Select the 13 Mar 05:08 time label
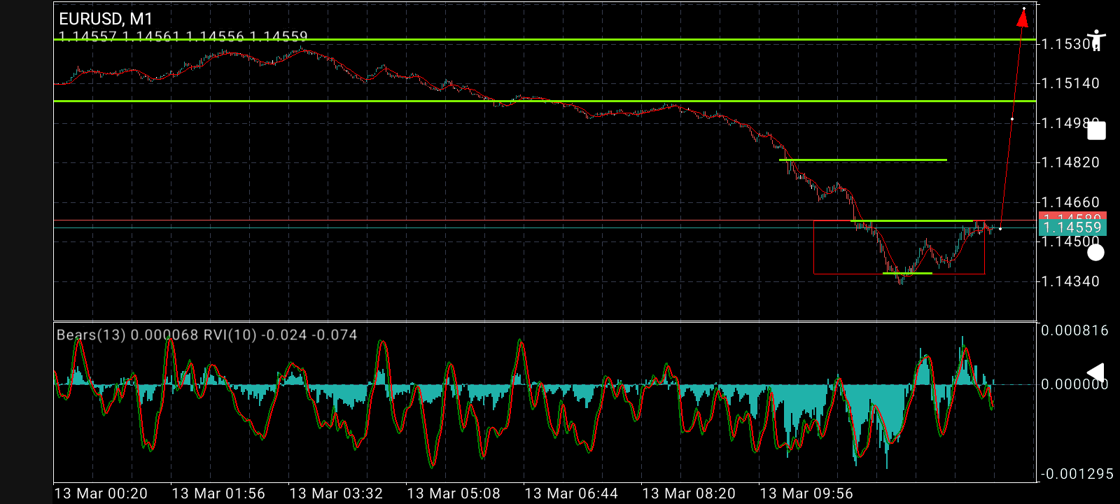Viewport: 1120px width, 504px height. pyautogui.click(x=454, y=493)
